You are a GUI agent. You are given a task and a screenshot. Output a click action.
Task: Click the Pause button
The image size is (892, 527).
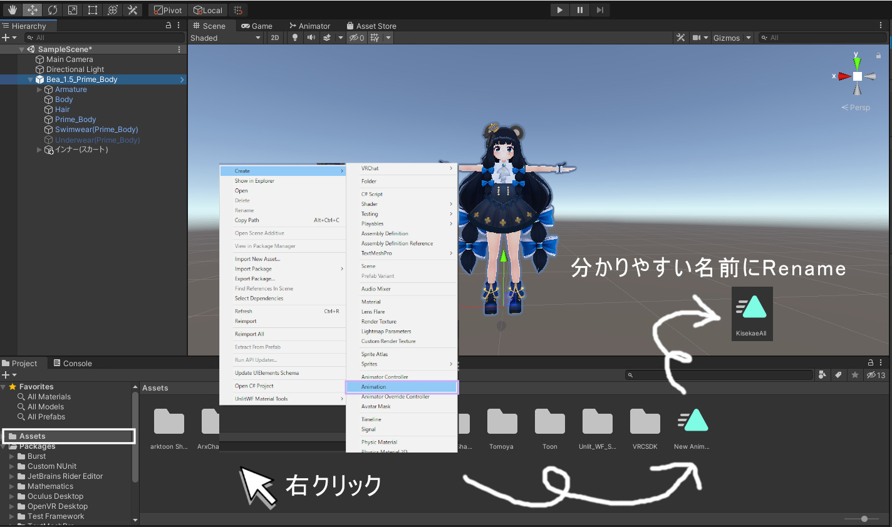coord(580,10)
